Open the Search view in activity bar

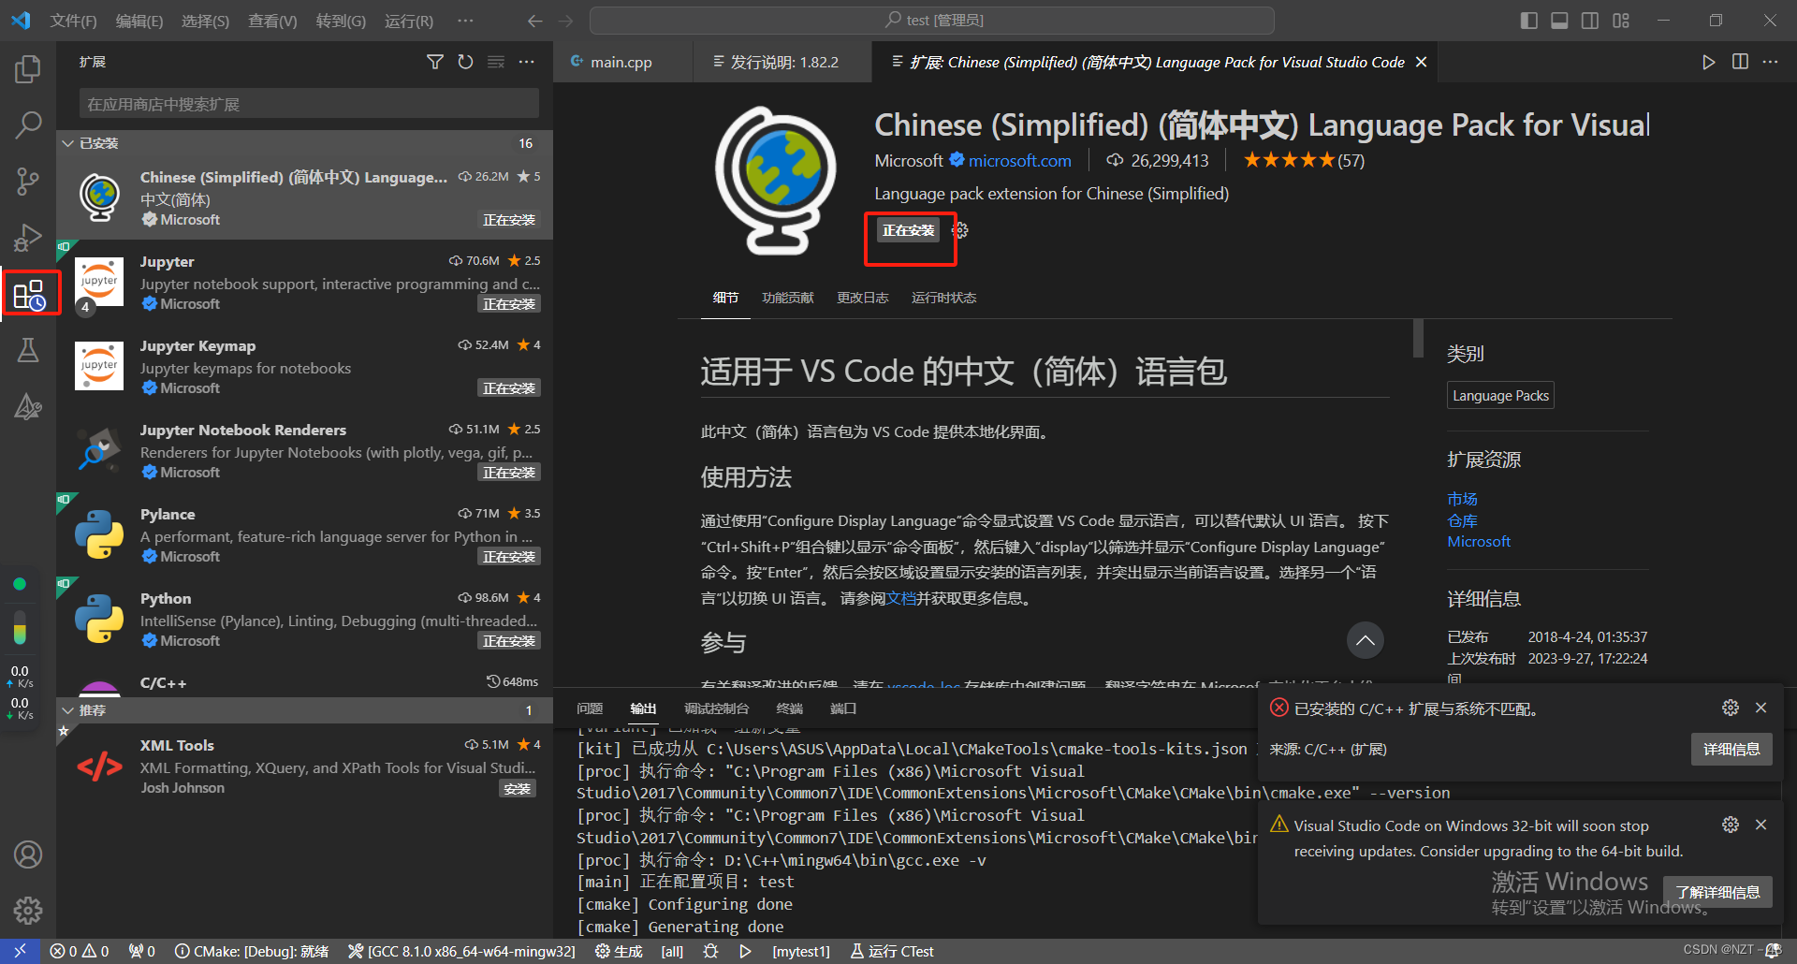[x=28, y=124]
